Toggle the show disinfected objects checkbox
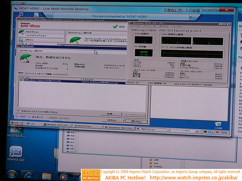This screenshot has height=181, width=242. (19, 112)
